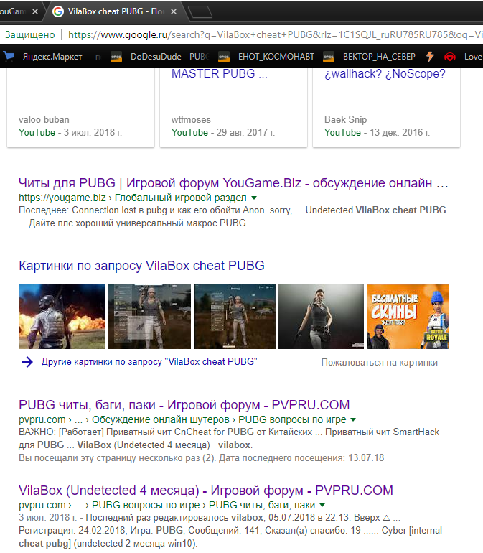Close the YouGame tab

pos(35,11)
